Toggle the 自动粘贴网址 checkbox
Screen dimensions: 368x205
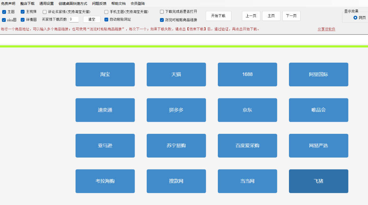point(106,19)
